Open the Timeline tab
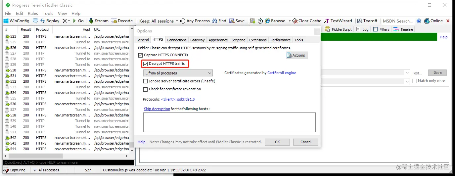This screenshot has height=176, width=455. coord(403,29)
